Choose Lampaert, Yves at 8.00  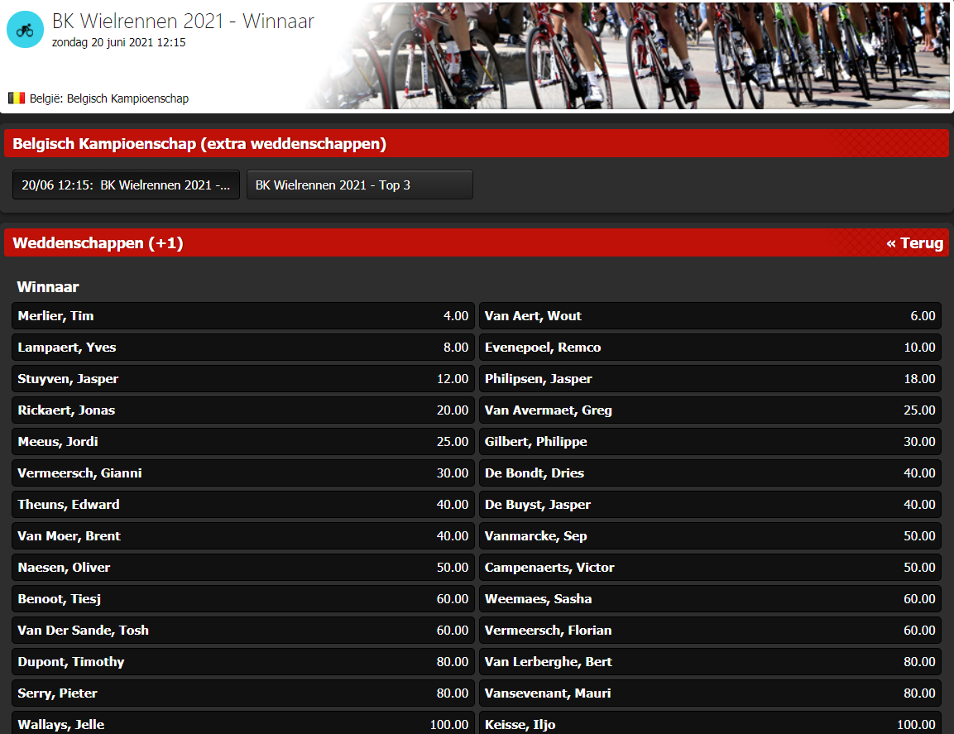tap(243, 348)
